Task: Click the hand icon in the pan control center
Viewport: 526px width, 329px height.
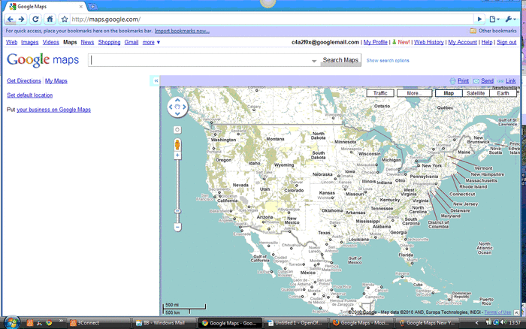Action: click(x=177, y=107)
